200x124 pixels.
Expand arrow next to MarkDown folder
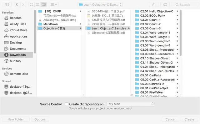click(81, 24)
